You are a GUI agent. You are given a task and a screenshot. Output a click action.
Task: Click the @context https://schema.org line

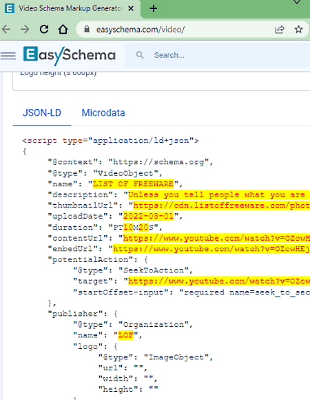click(x=130, y=162)
